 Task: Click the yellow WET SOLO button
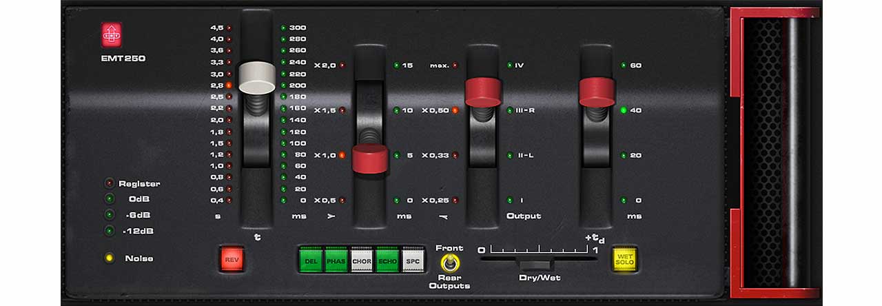624,259
